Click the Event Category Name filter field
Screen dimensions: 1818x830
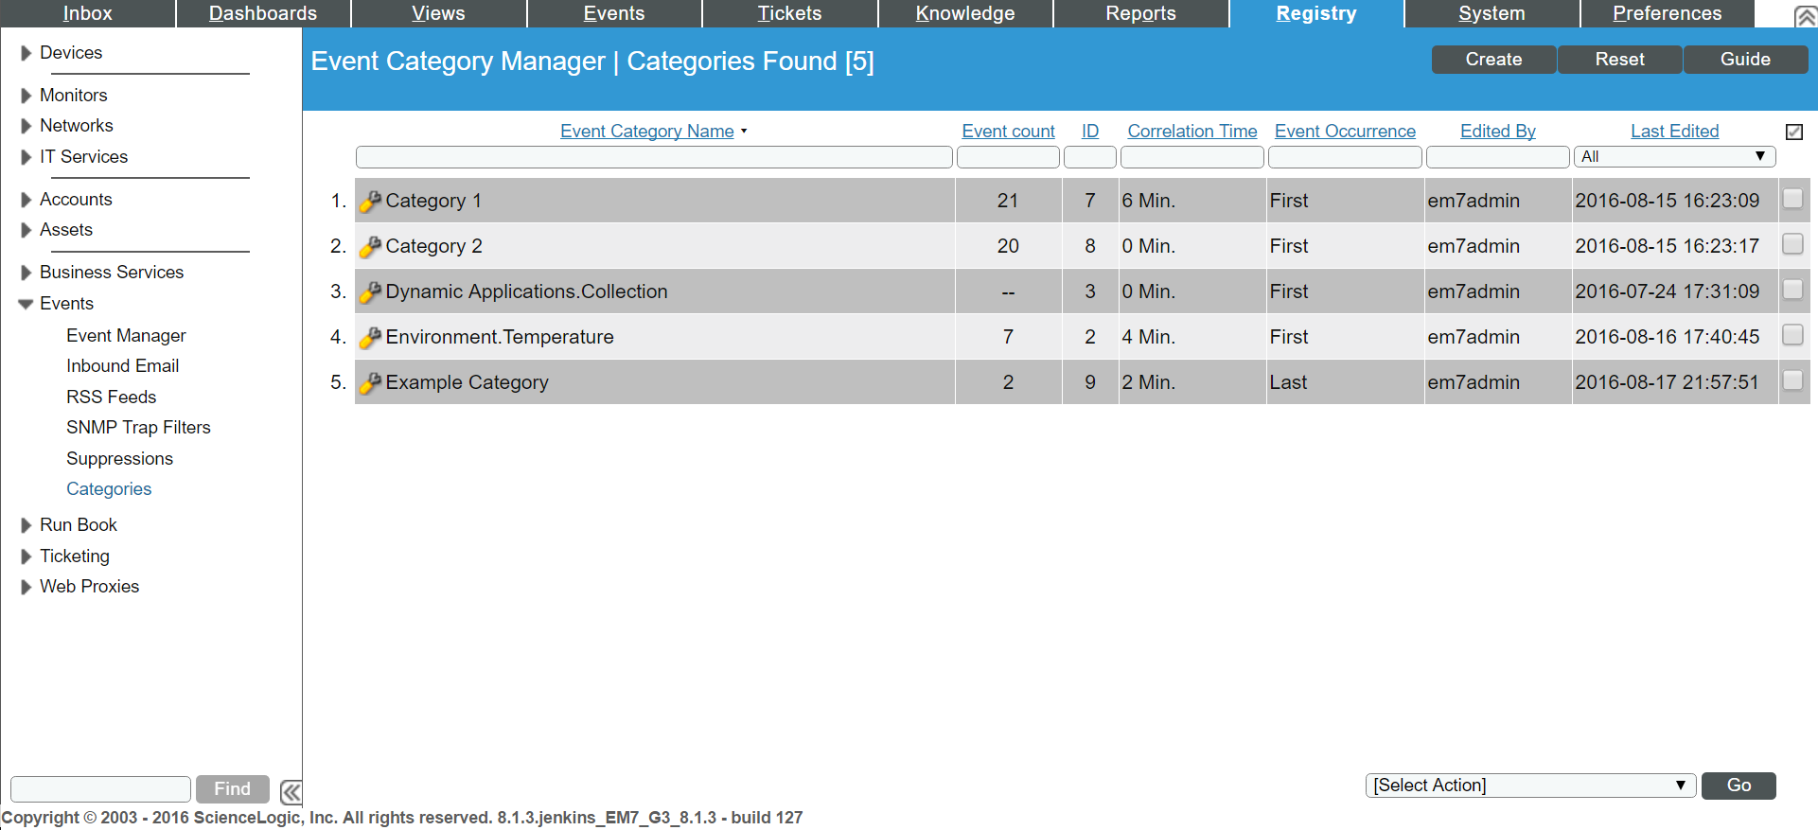coord(653,157)
